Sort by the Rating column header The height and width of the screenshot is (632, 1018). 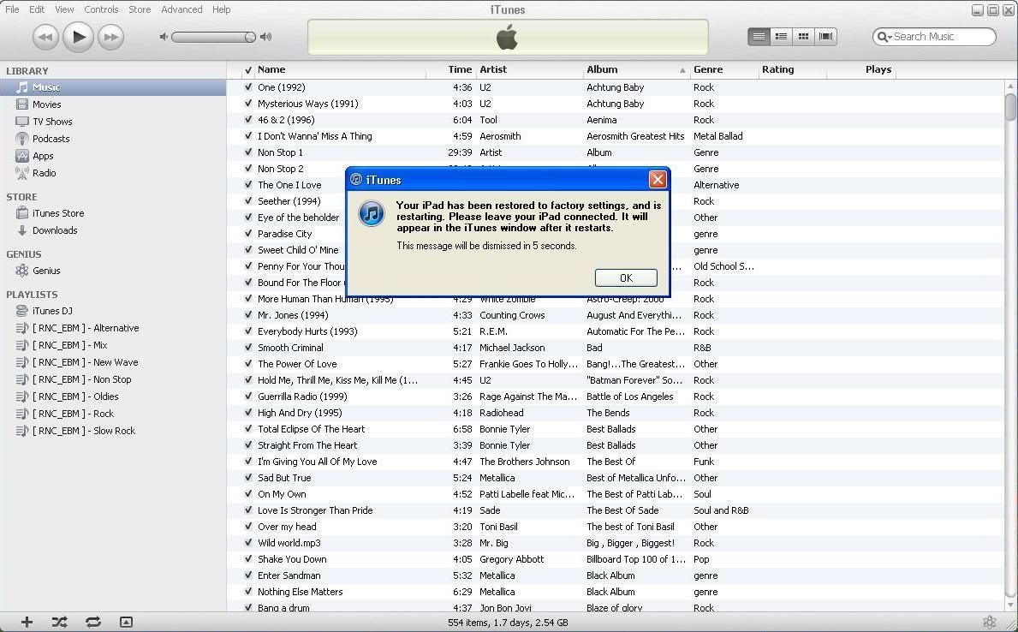pyautogui.click(x=792, y=69)
